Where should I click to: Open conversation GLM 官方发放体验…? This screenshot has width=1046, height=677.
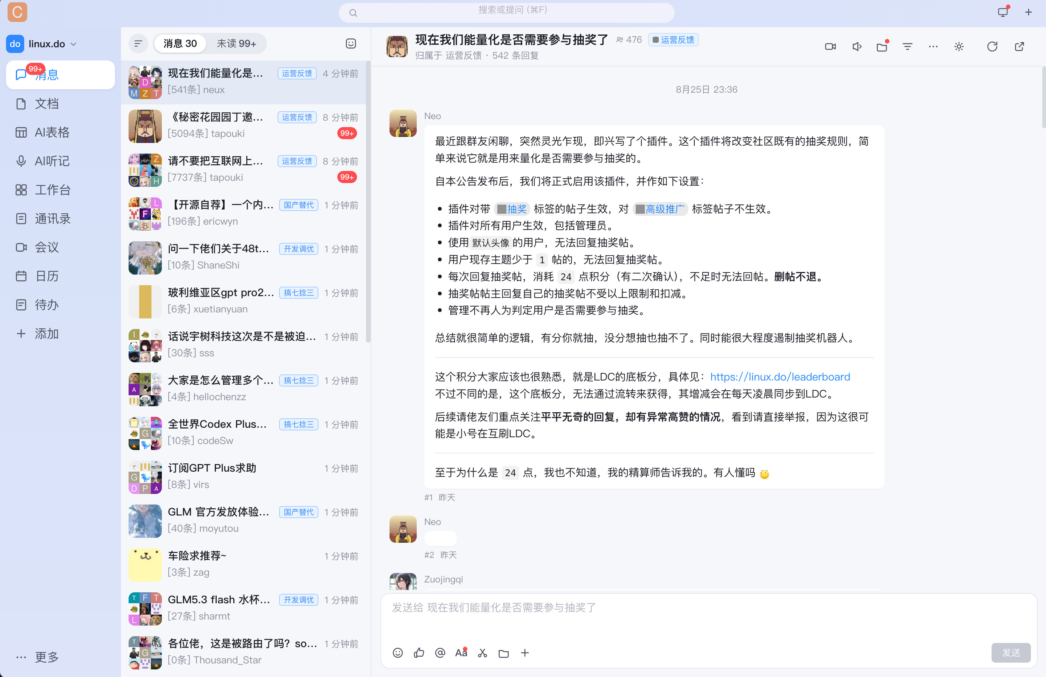click(244, 520)
